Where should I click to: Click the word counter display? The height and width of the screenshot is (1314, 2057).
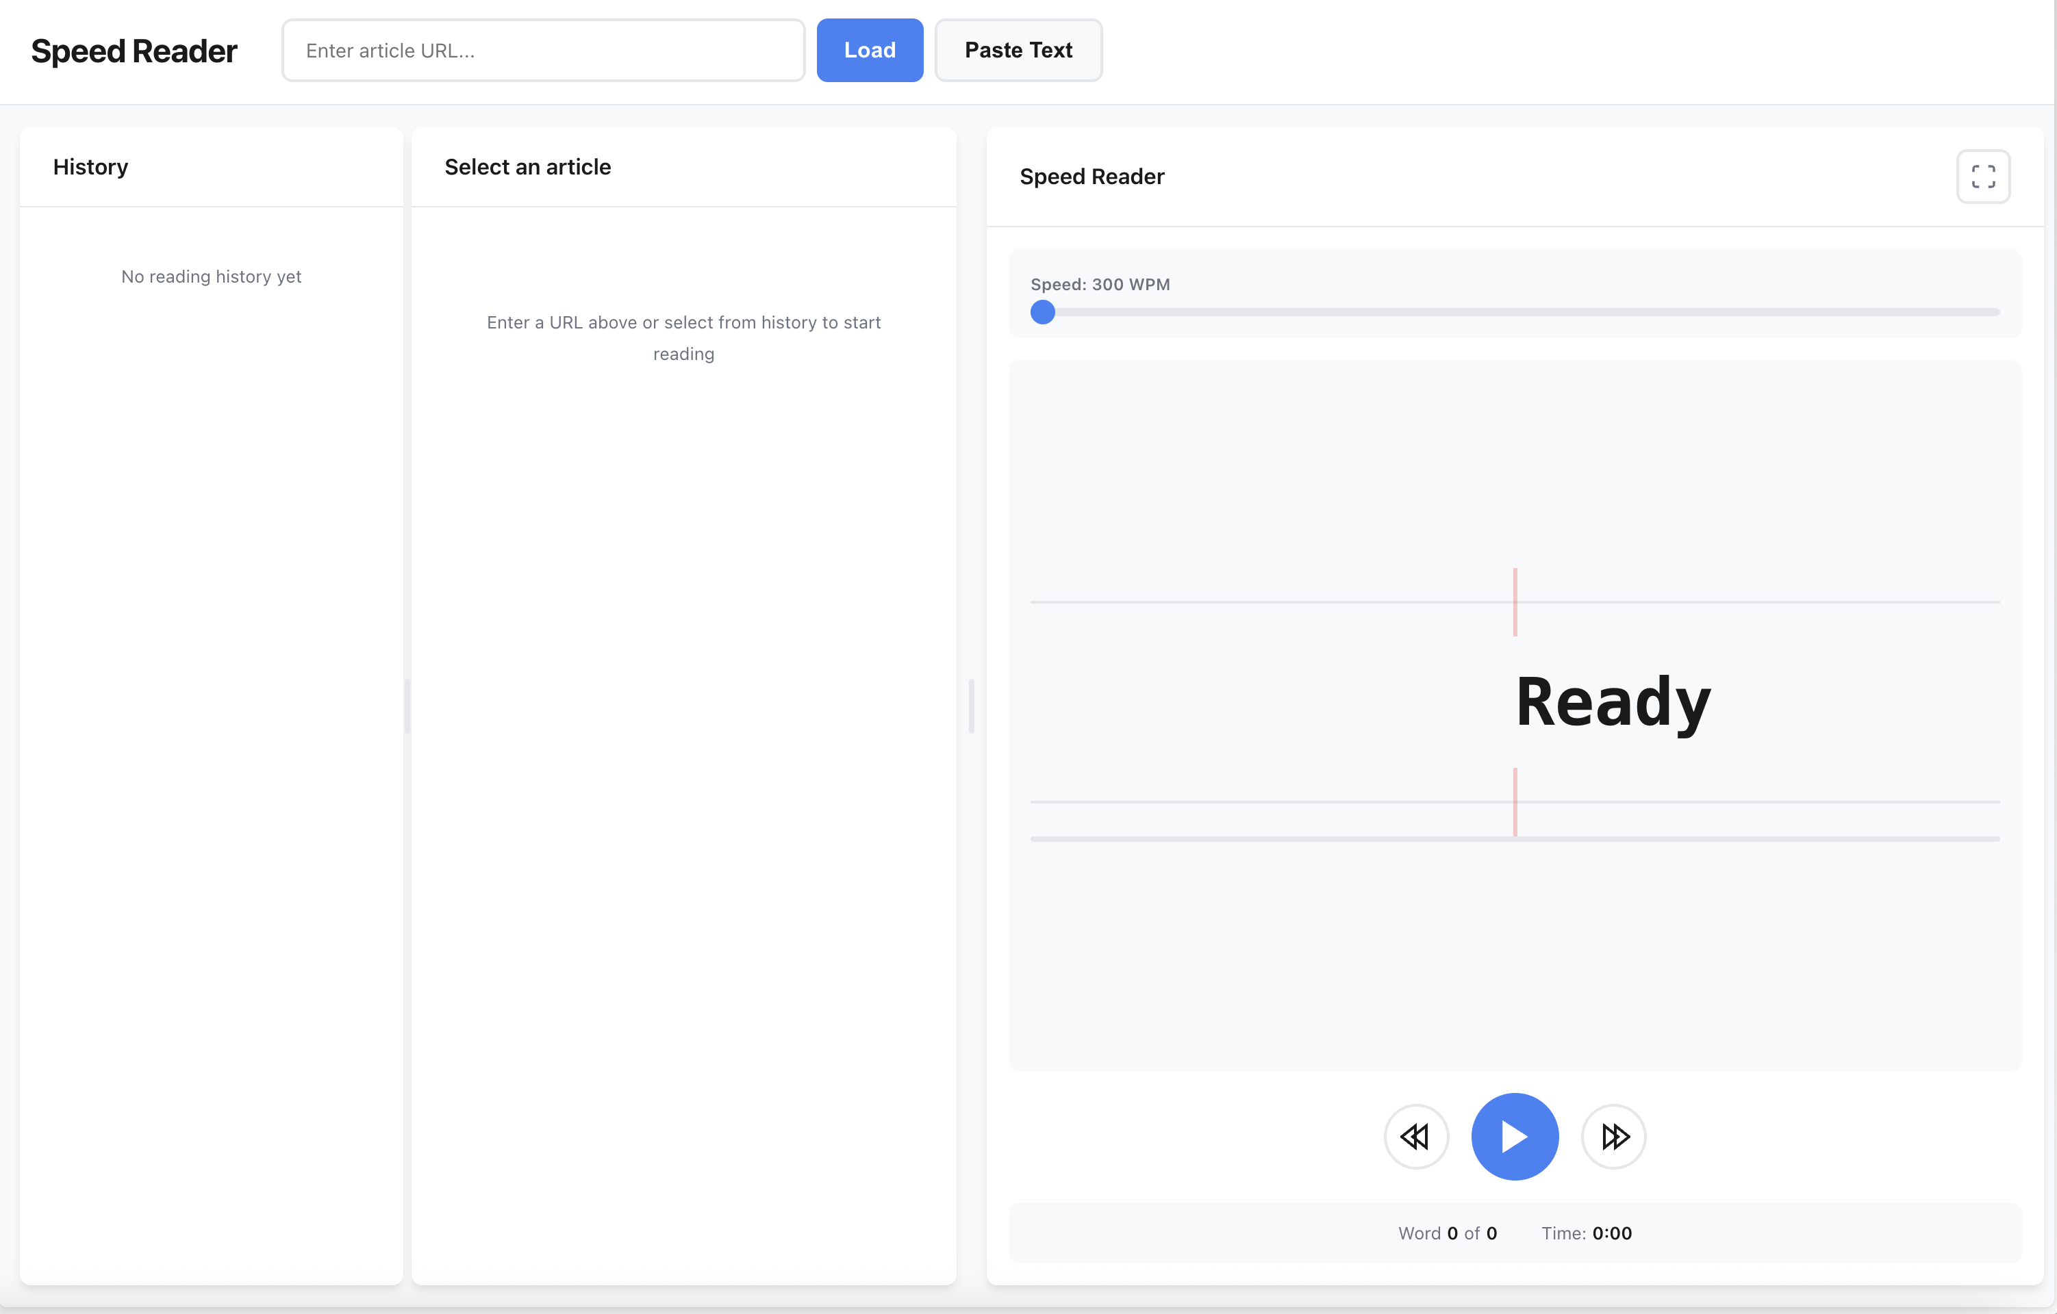click(1447, 1233)
